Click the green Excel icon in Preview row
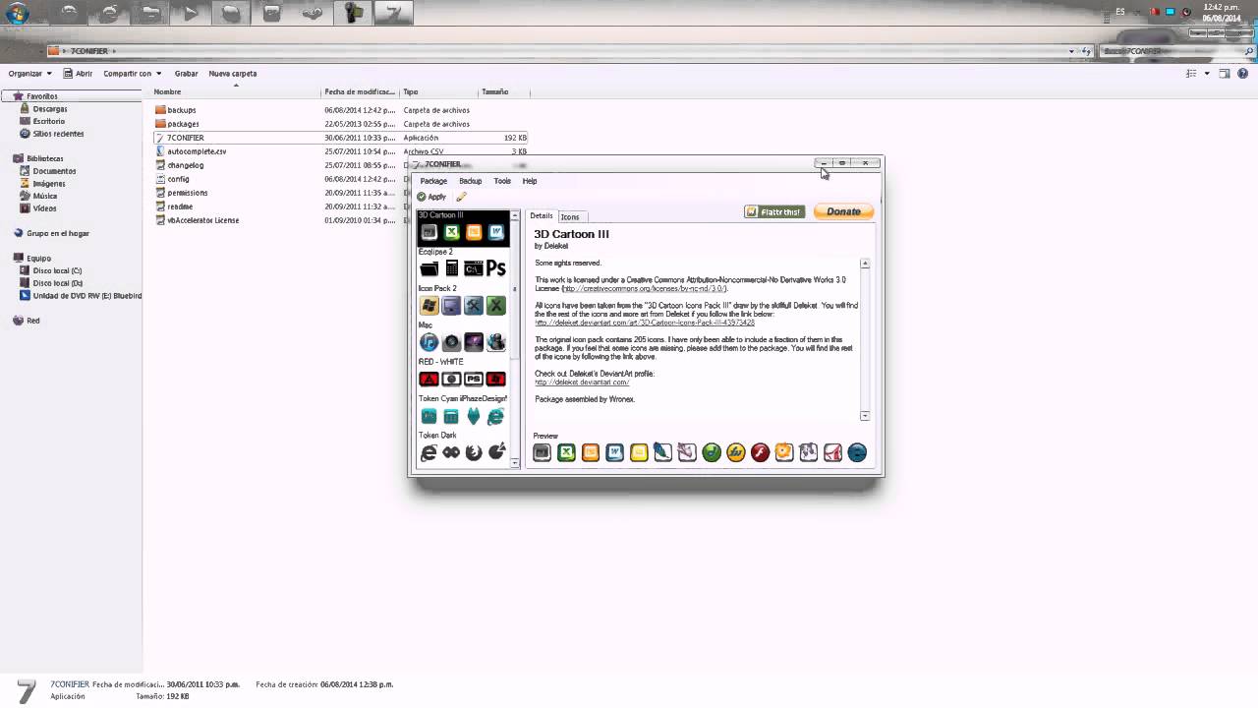The height and width of the screenshot is (708, 1258). click(x=566, y=452)
